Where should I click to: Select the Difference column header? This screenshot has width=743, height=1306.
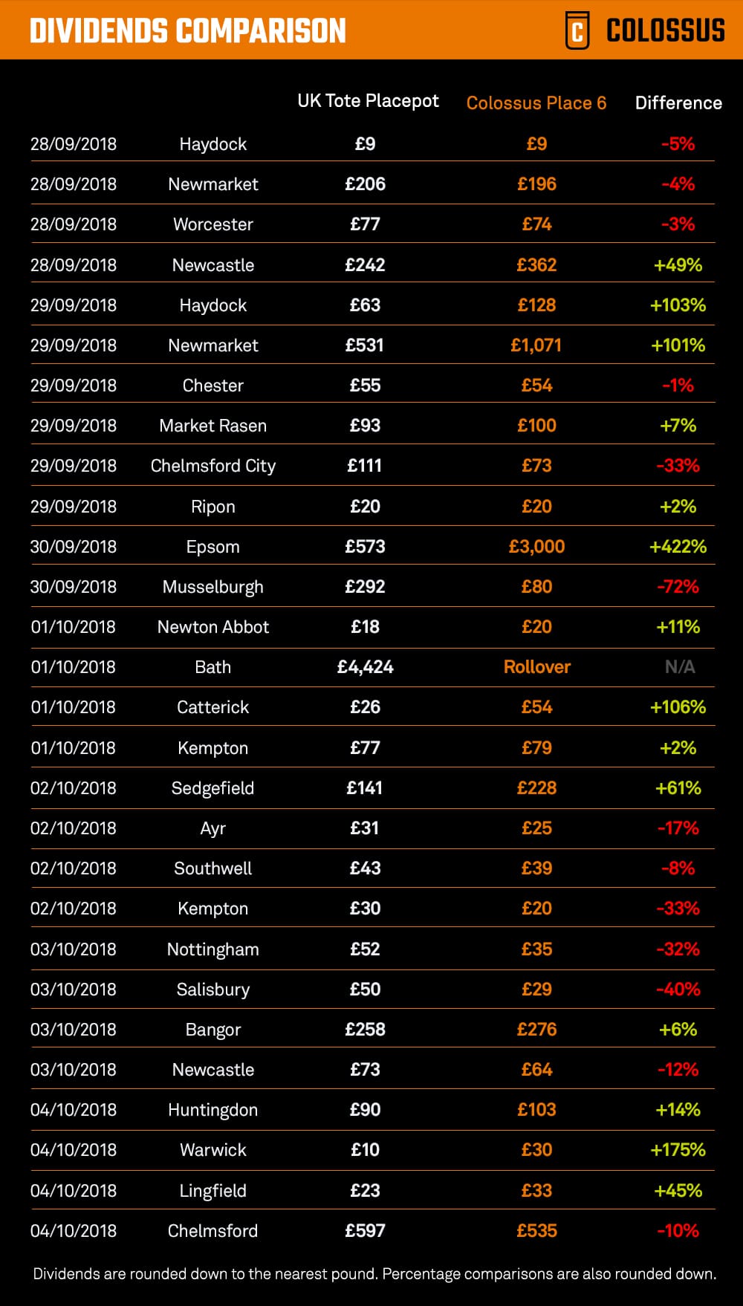(x=678, y=103)
